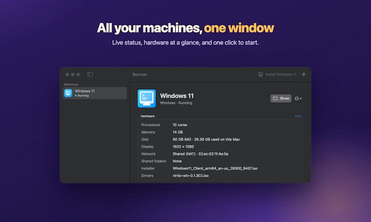Click the Network row label

148,154
